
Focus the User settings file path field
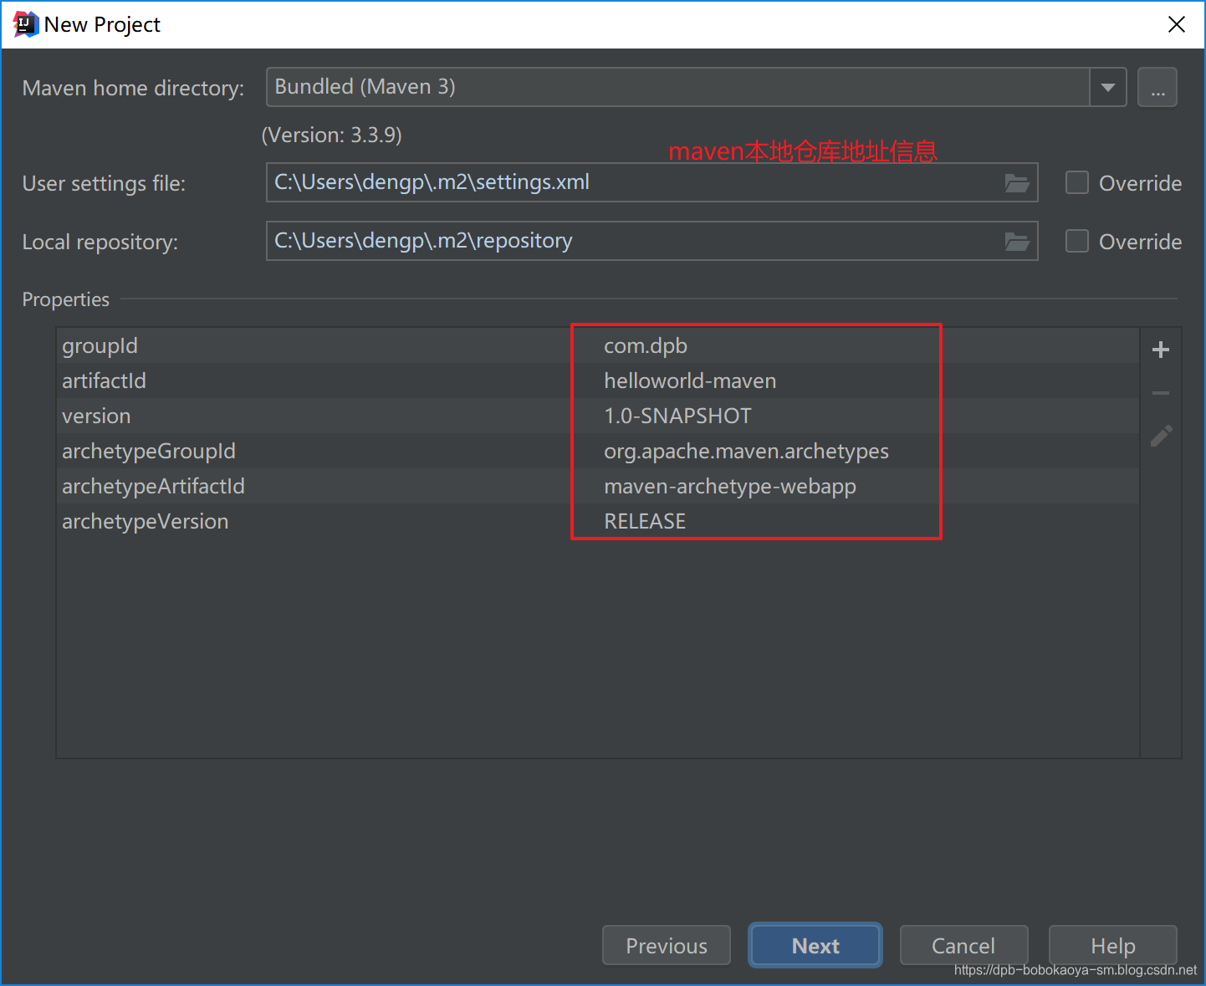tap(652, 182)
